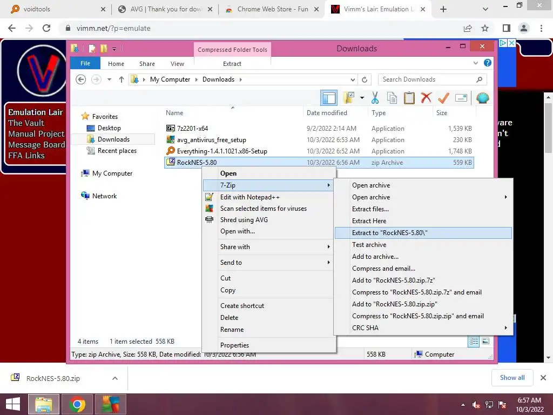The image size is (553, 415).
Task: Reload the vimm.net page
Action: (x=46, y=28)
